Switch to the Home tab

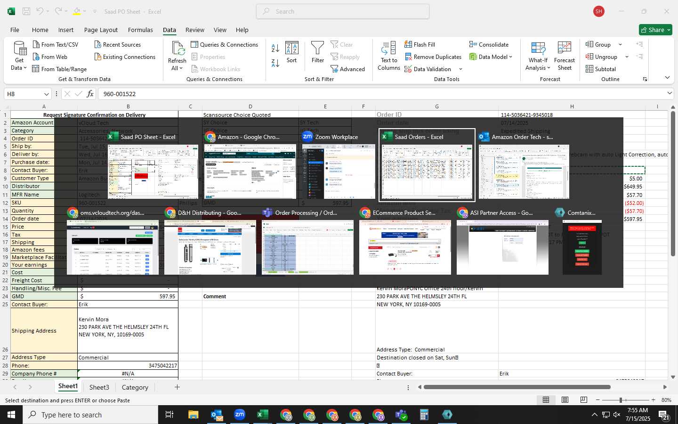pyautogui.click(x=40, y=30)
